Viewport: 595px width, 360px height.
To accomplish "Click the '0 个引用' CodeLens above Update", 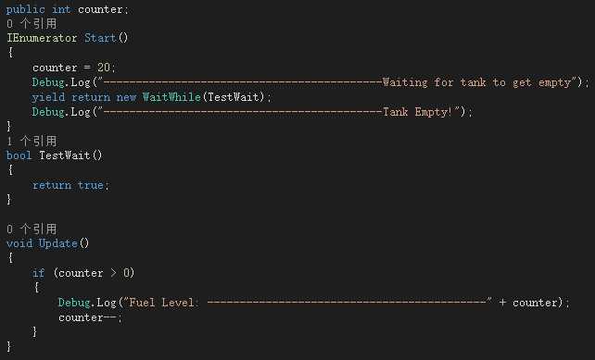I will click(x=32, y=229).
